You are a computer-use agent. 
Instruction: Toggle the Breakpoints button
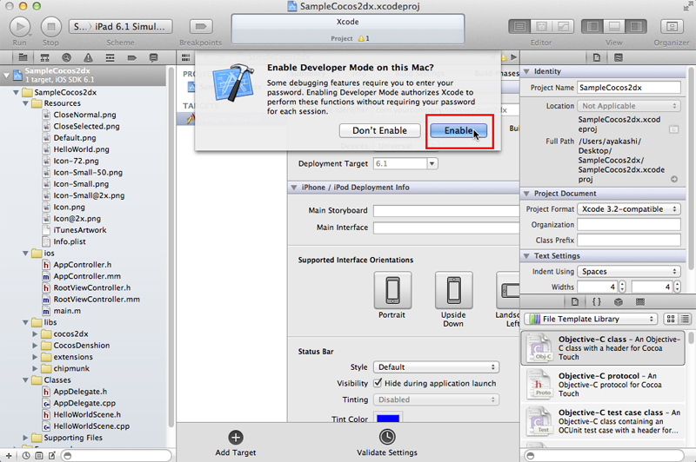(x=201, y=27)
